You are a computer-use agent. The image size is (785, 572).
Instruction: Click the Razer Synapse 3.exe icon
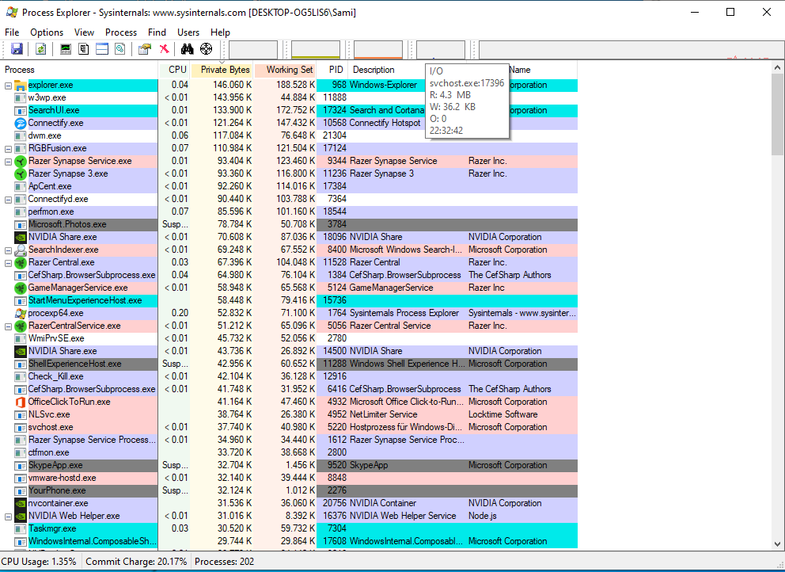click(20, 174)
